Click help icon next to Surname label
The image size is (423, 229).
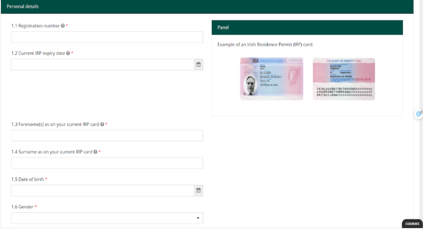pos(95,152)
